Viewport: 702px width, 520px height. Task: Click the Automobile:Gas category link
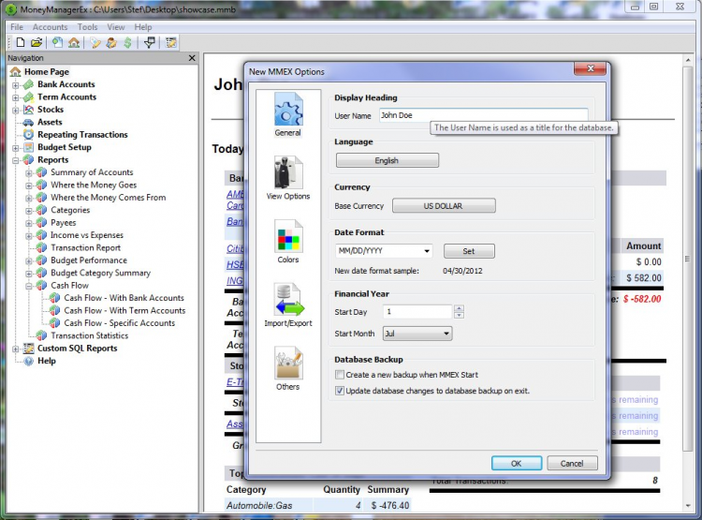[x=259, y=505]
